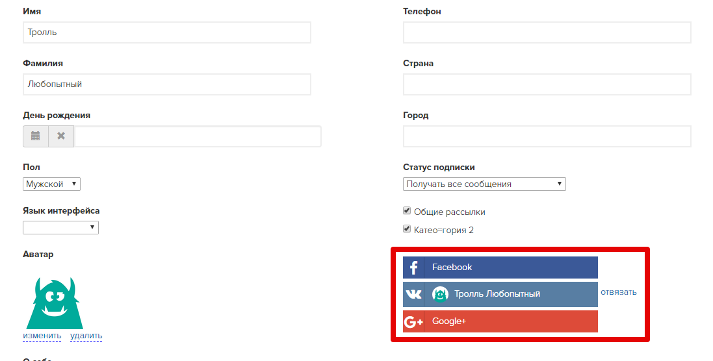
Task: Focus the Имя field containing Тролль
Action: point(167,32)
